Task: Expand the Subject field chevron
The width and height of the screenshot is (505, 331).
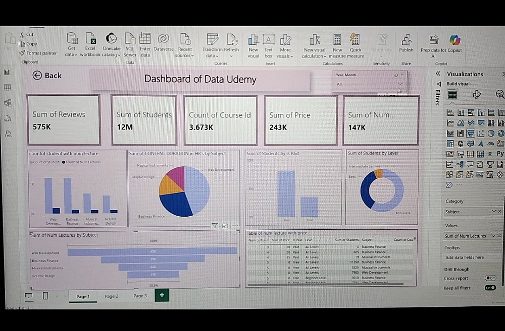Action: (x=493, y=211)
